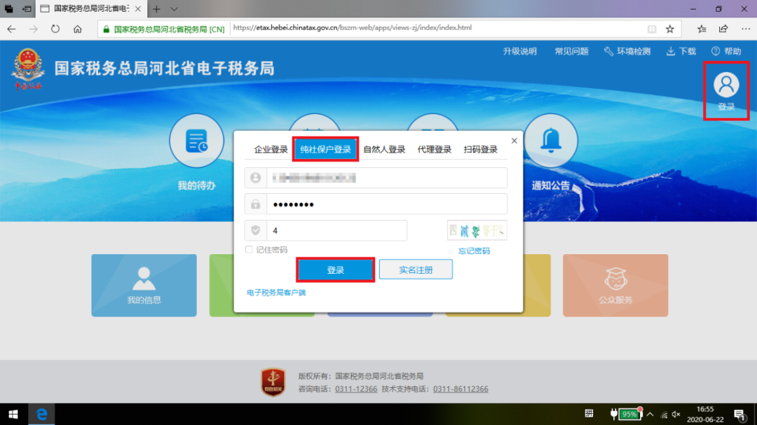Click the 实名注册 button
Viewport: 757px width, 425px height.
pyautogui.click(x=416, y=270)
